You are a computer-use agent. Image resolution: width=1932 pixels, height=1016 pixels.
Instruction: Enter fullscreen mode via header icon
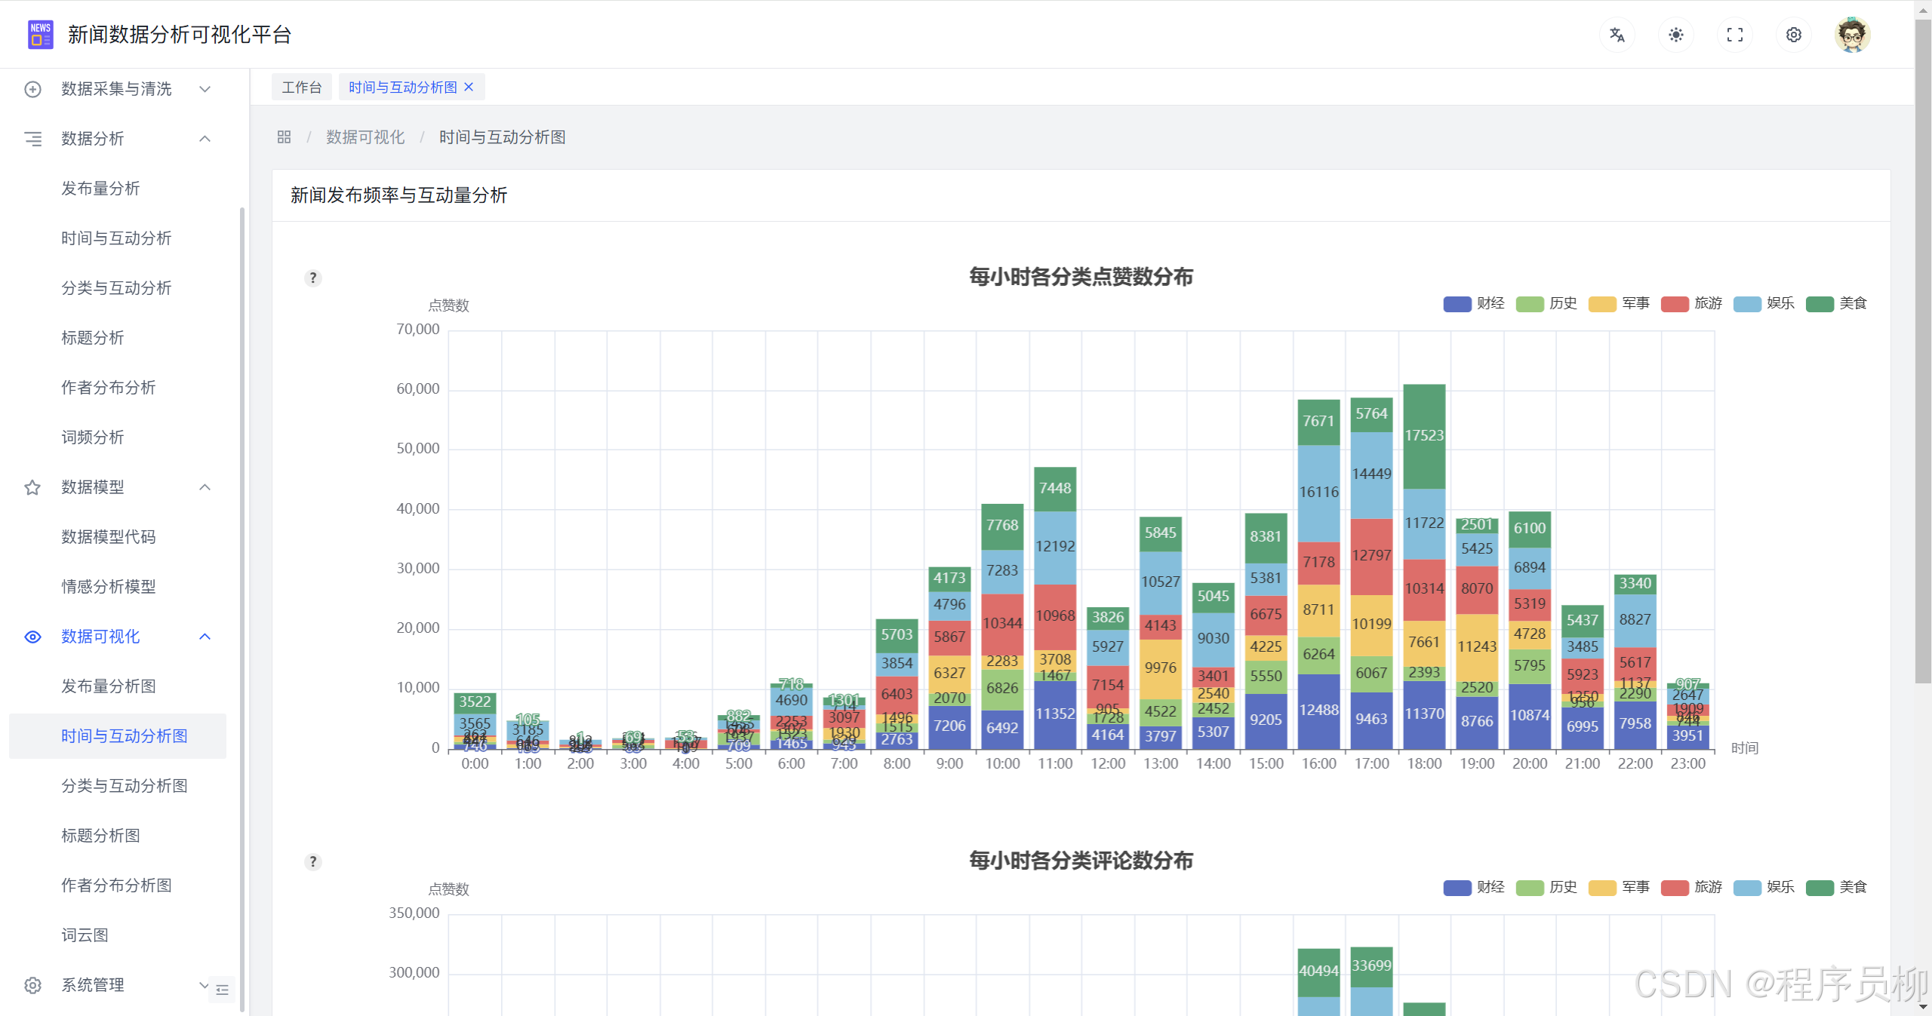pyautogui.click(x=1734, y=35)
